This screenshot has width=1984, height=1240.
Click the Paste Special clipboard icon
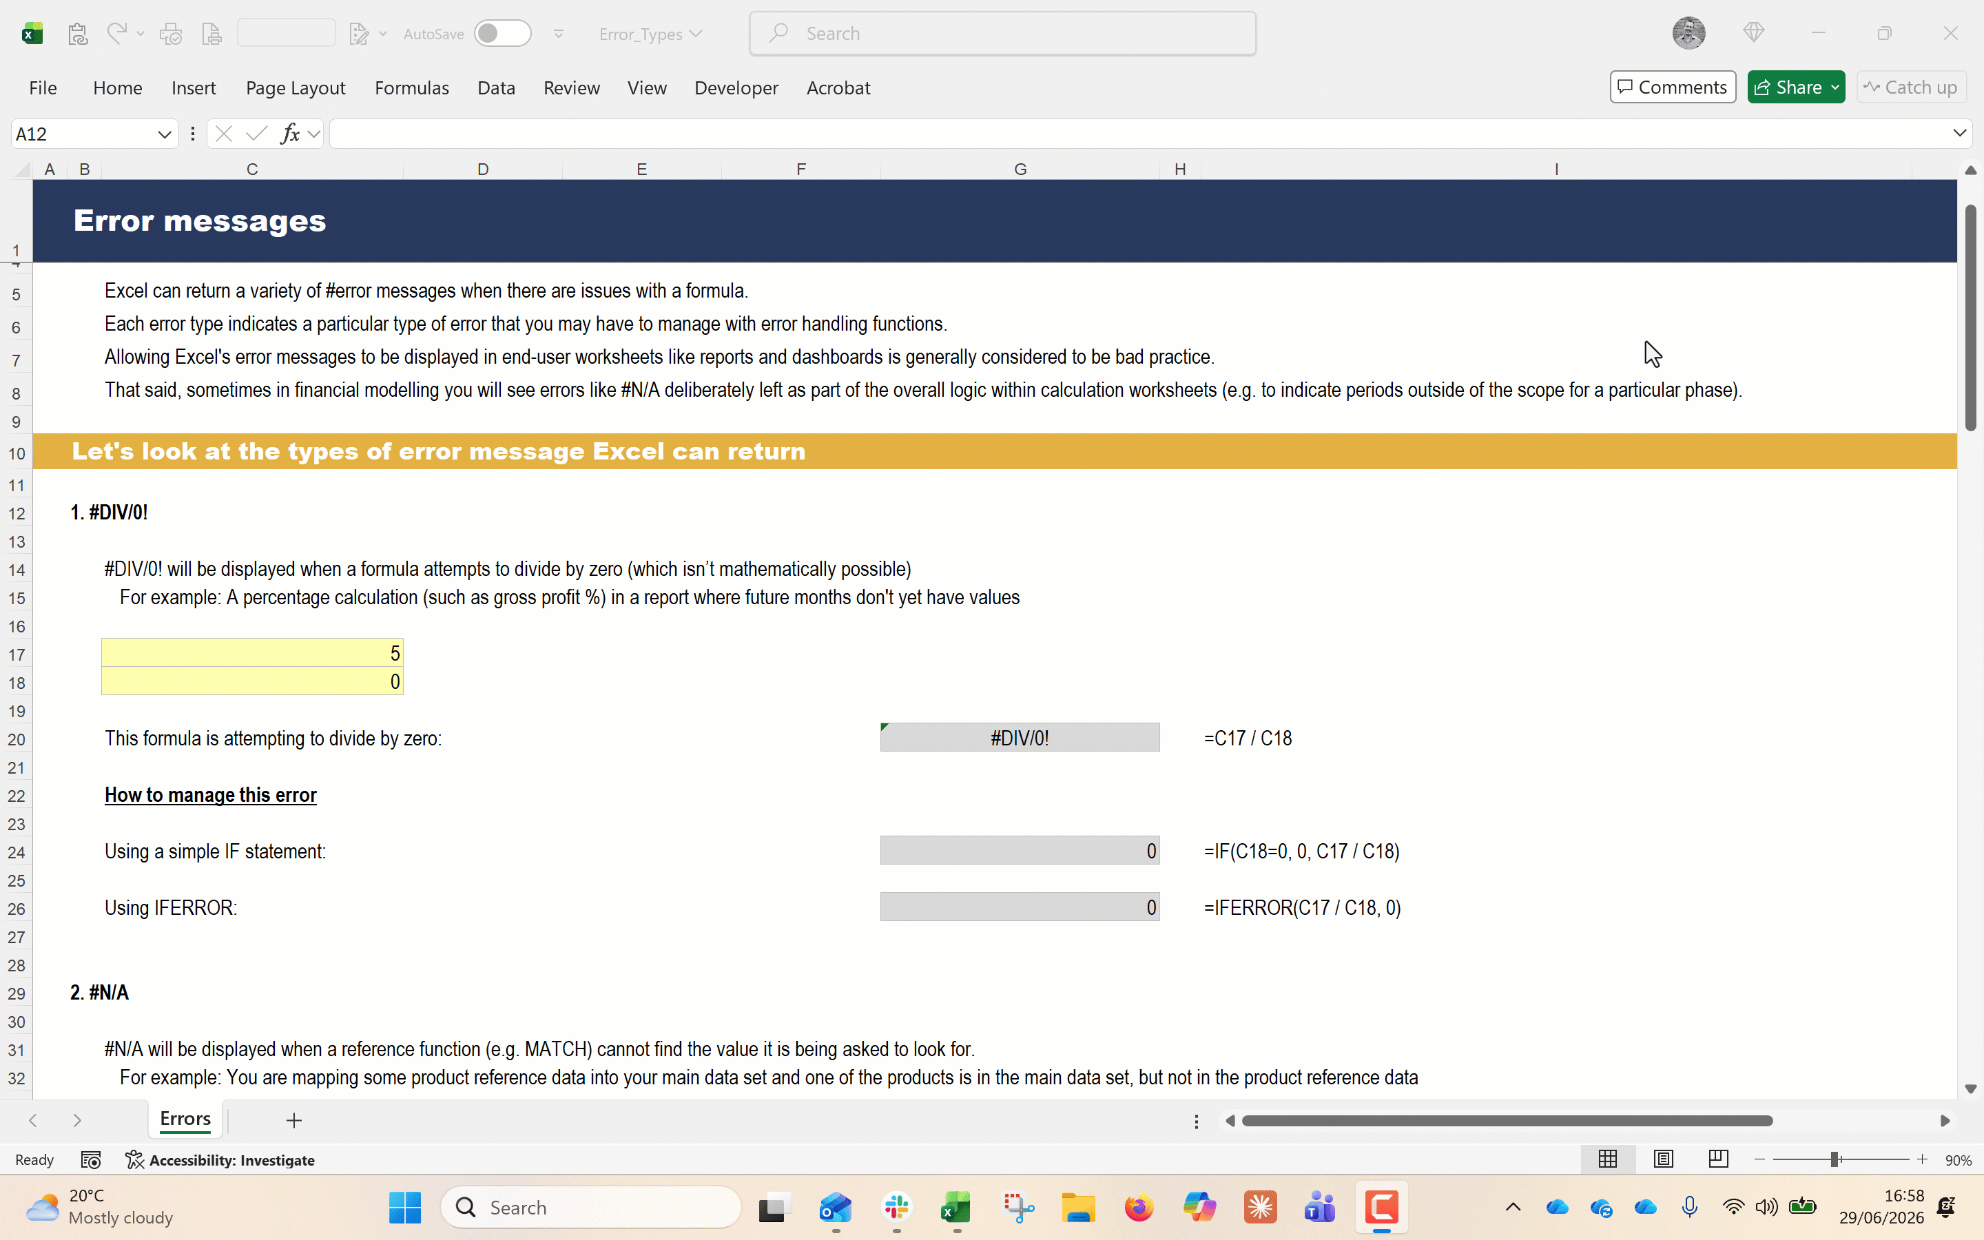[x=78, y=34]
